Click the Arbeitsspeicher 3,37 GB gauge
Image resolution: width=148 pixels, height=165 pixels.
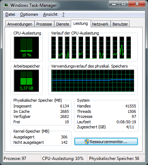tap(26, 81)
